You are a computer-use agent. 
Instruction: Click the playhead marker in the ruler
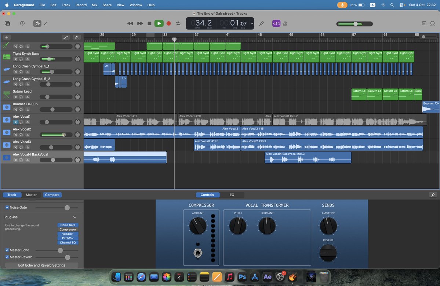[174, 40]
